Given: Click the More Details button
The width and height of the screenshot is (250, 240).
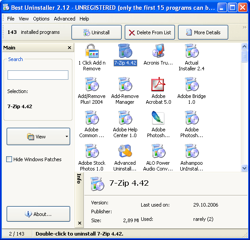Looking at the screenshot, I should click(x=203, y=33).
